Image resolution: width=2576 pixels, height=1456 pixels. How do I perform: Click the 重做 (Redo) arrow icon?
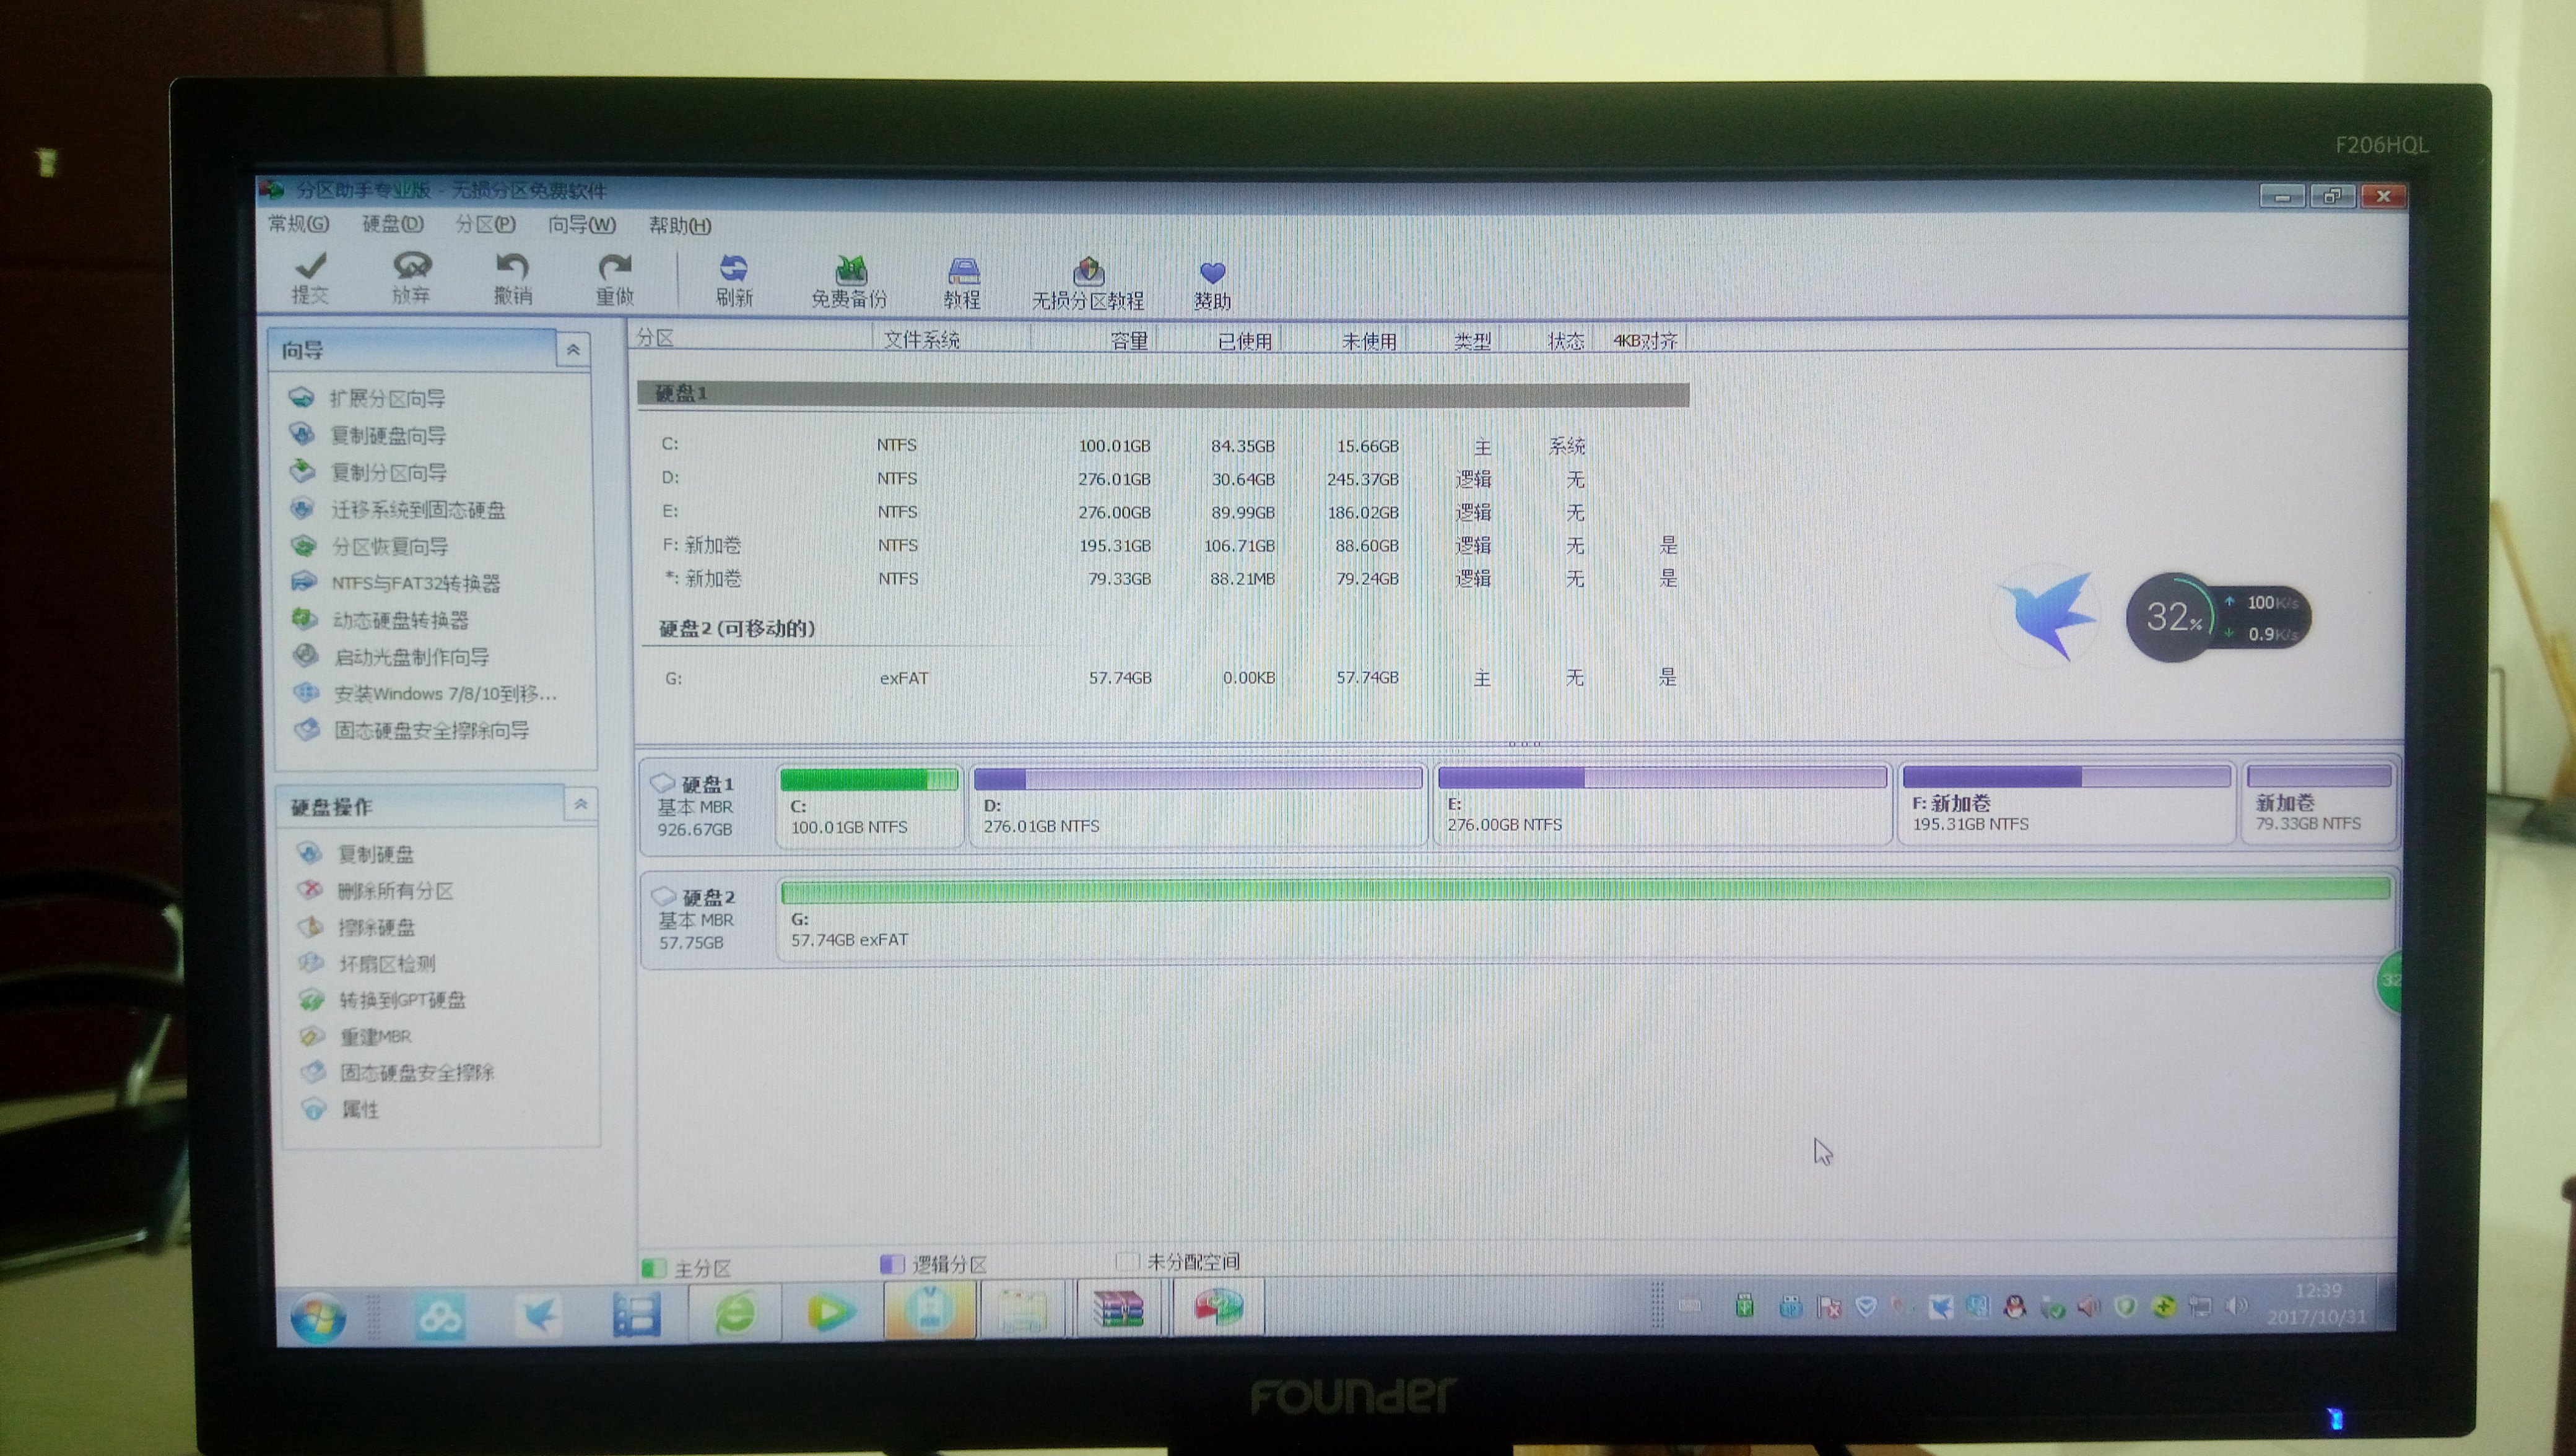point(614,267)
